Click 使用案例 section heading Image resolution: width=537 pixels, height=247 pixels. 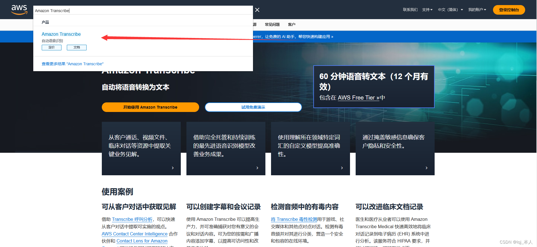117,192
